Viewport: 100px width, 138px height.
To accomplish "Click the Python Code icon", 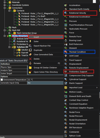I will (66, 136).
